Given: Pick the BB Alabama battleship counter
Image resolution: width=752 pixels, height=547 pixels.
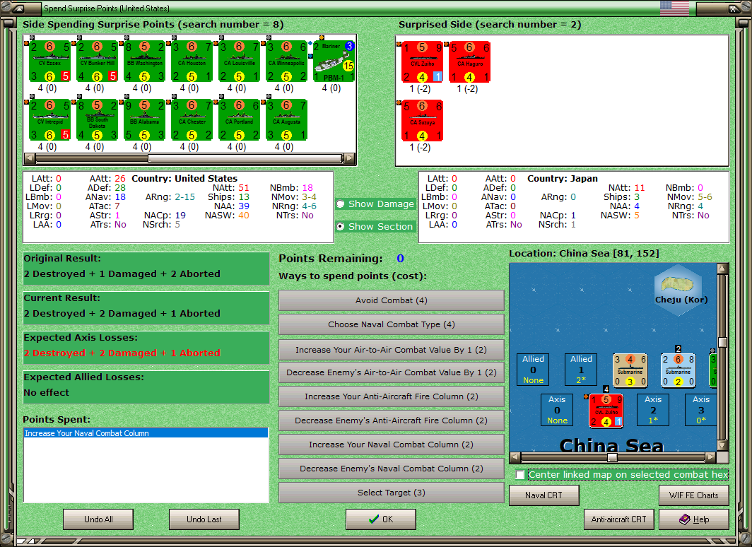Looking at the screenshot, I should [144, 120].
